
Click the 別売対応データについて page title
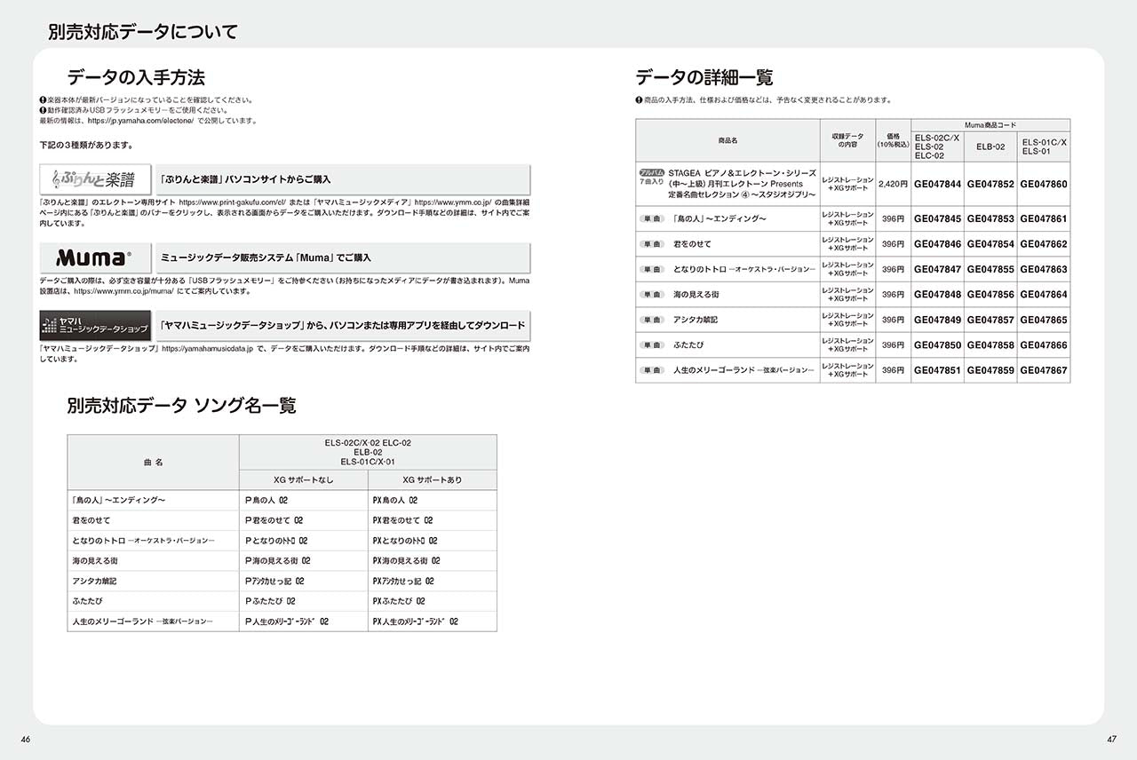click(143, 33)
